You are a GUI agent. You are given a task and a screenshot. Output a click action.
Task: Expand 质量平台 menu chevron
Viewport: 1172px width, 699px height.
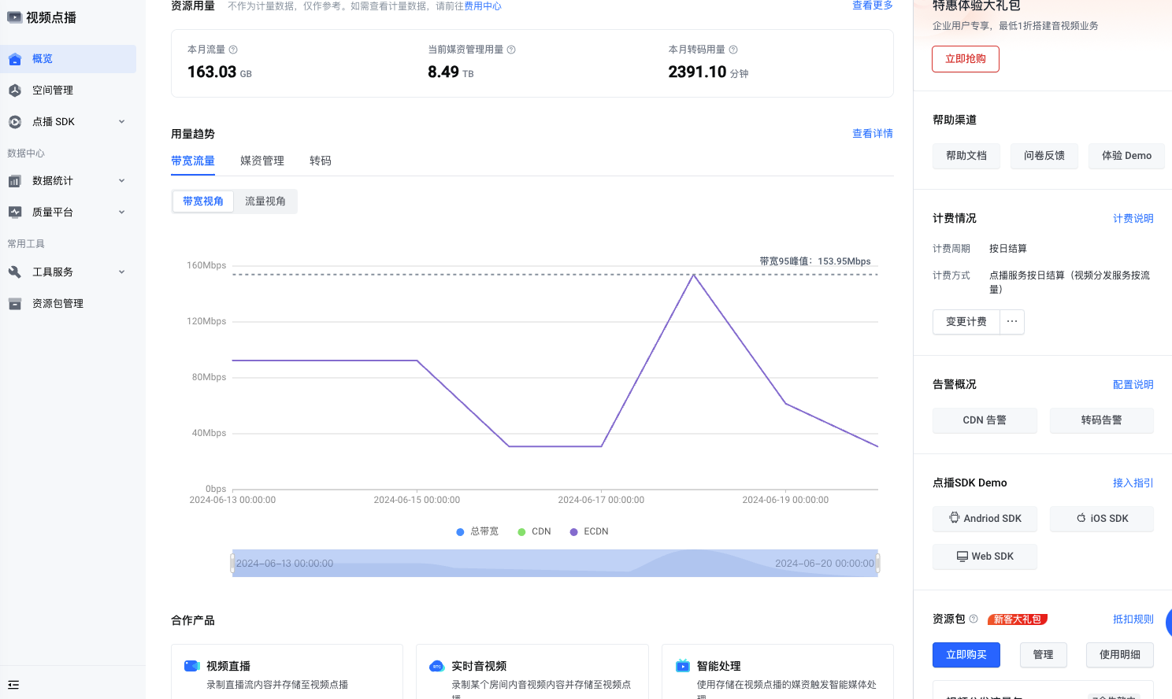(x=121, y=213)
